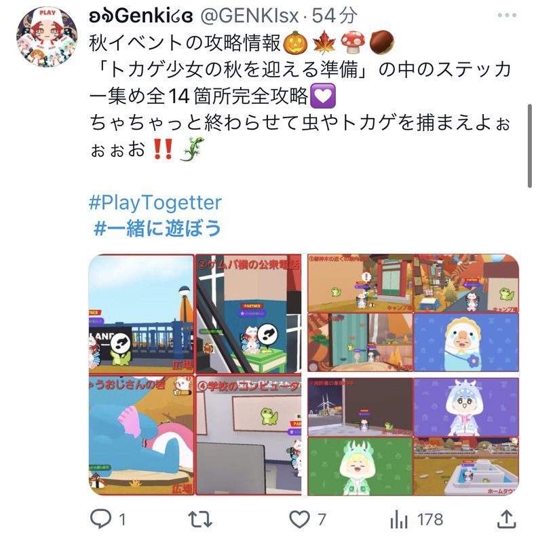Open thumbnail labeled ④学校のコンピュータ
536x543 pixels.
point(248,435)
